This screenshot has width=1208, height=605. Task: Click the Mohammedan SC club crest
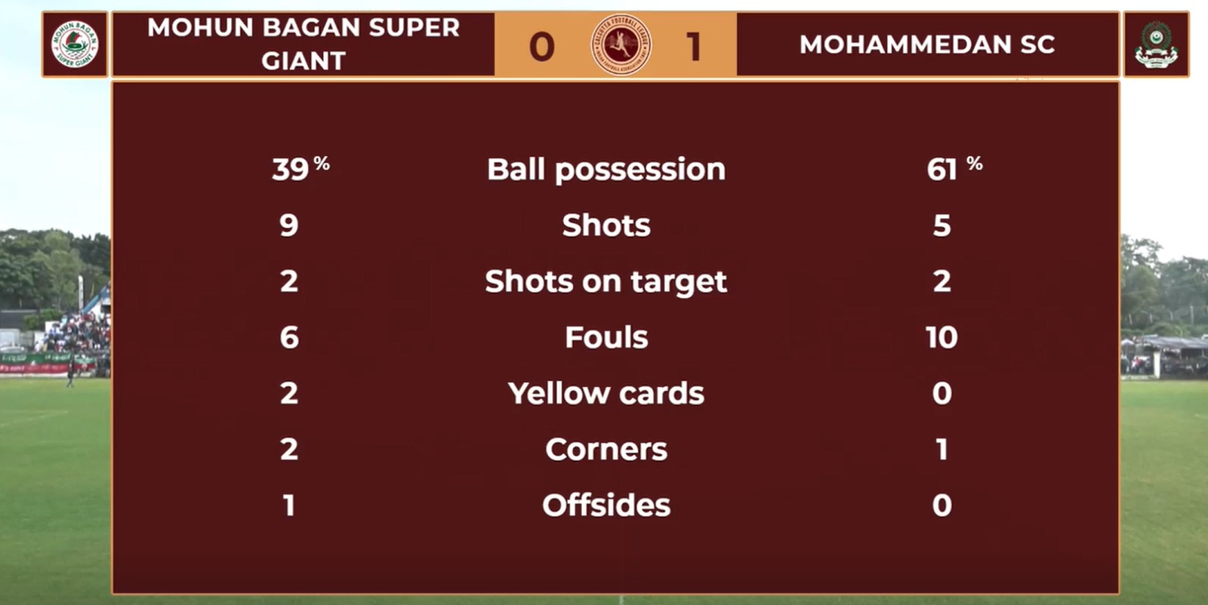coord(1156,45)
